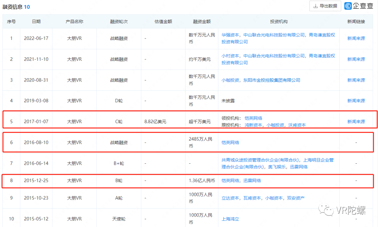Open 恺英网络 link in 2016-08-10 row
Viewport: 378px width, 227px height.
tap(230, 142)
